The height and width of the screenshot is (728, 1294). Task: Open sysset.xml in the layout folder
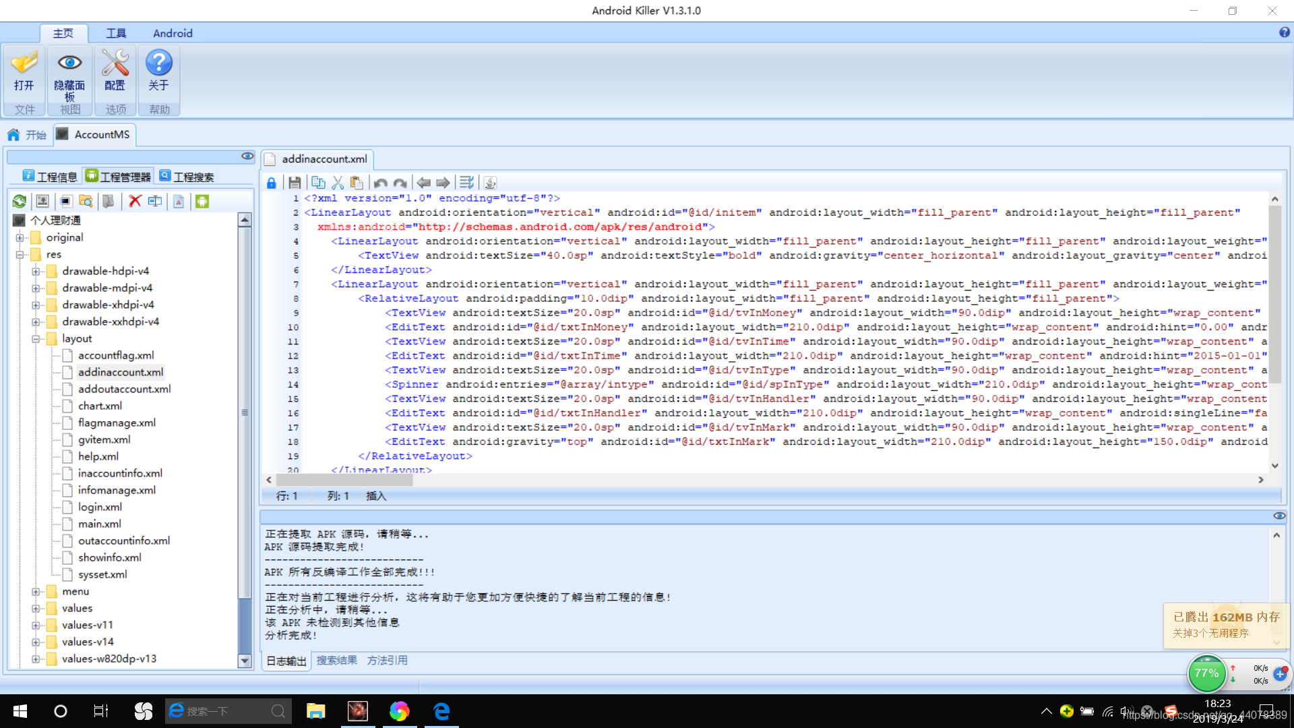[102, 574]
